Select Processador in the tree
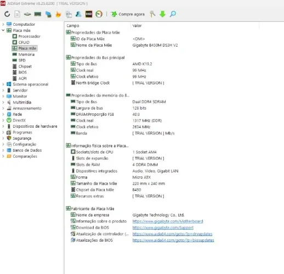 (x=29, y=36)
